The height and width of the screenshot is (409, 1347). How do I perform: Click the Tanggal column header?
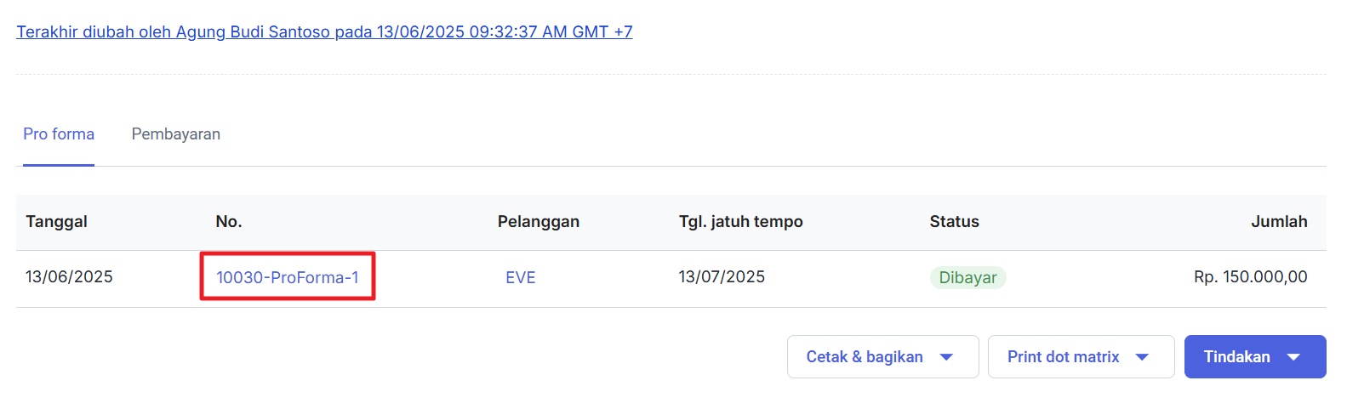[57, 222]
